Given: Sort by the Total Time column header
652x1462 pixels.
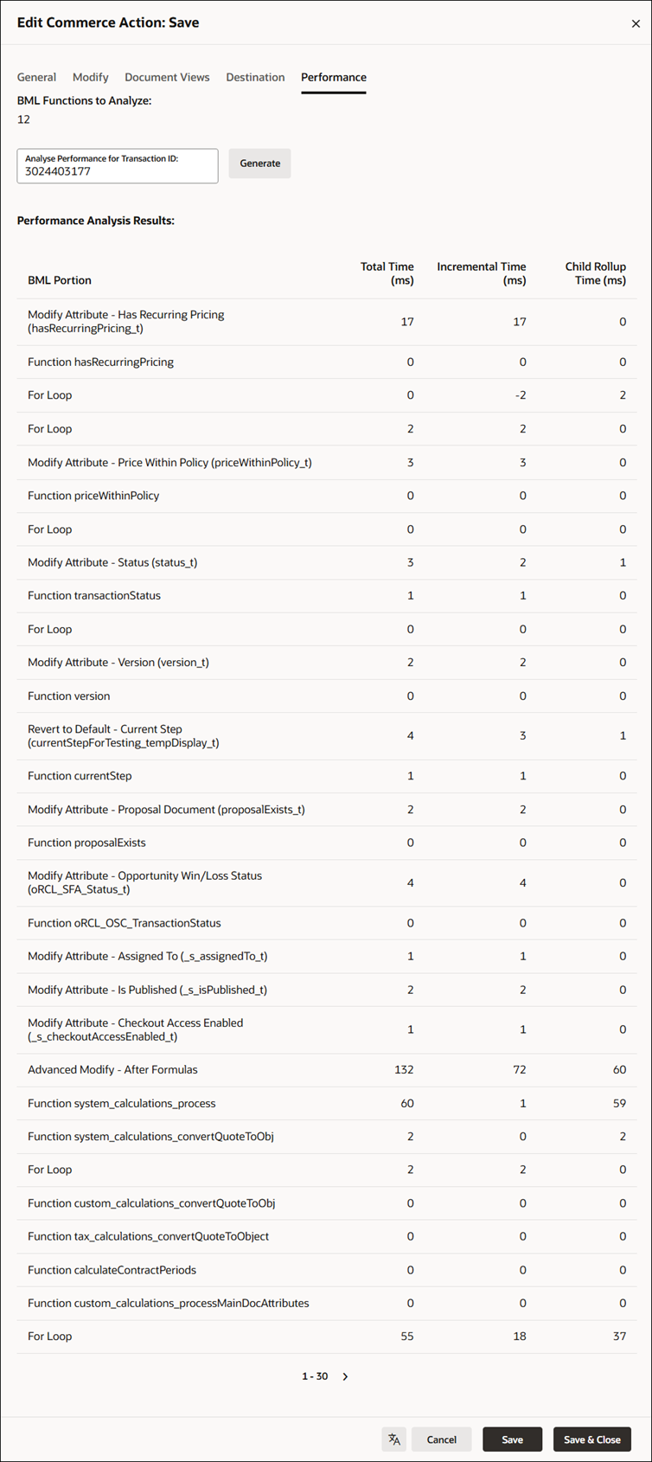Looking at the screenshot, I should pos(387,273).
